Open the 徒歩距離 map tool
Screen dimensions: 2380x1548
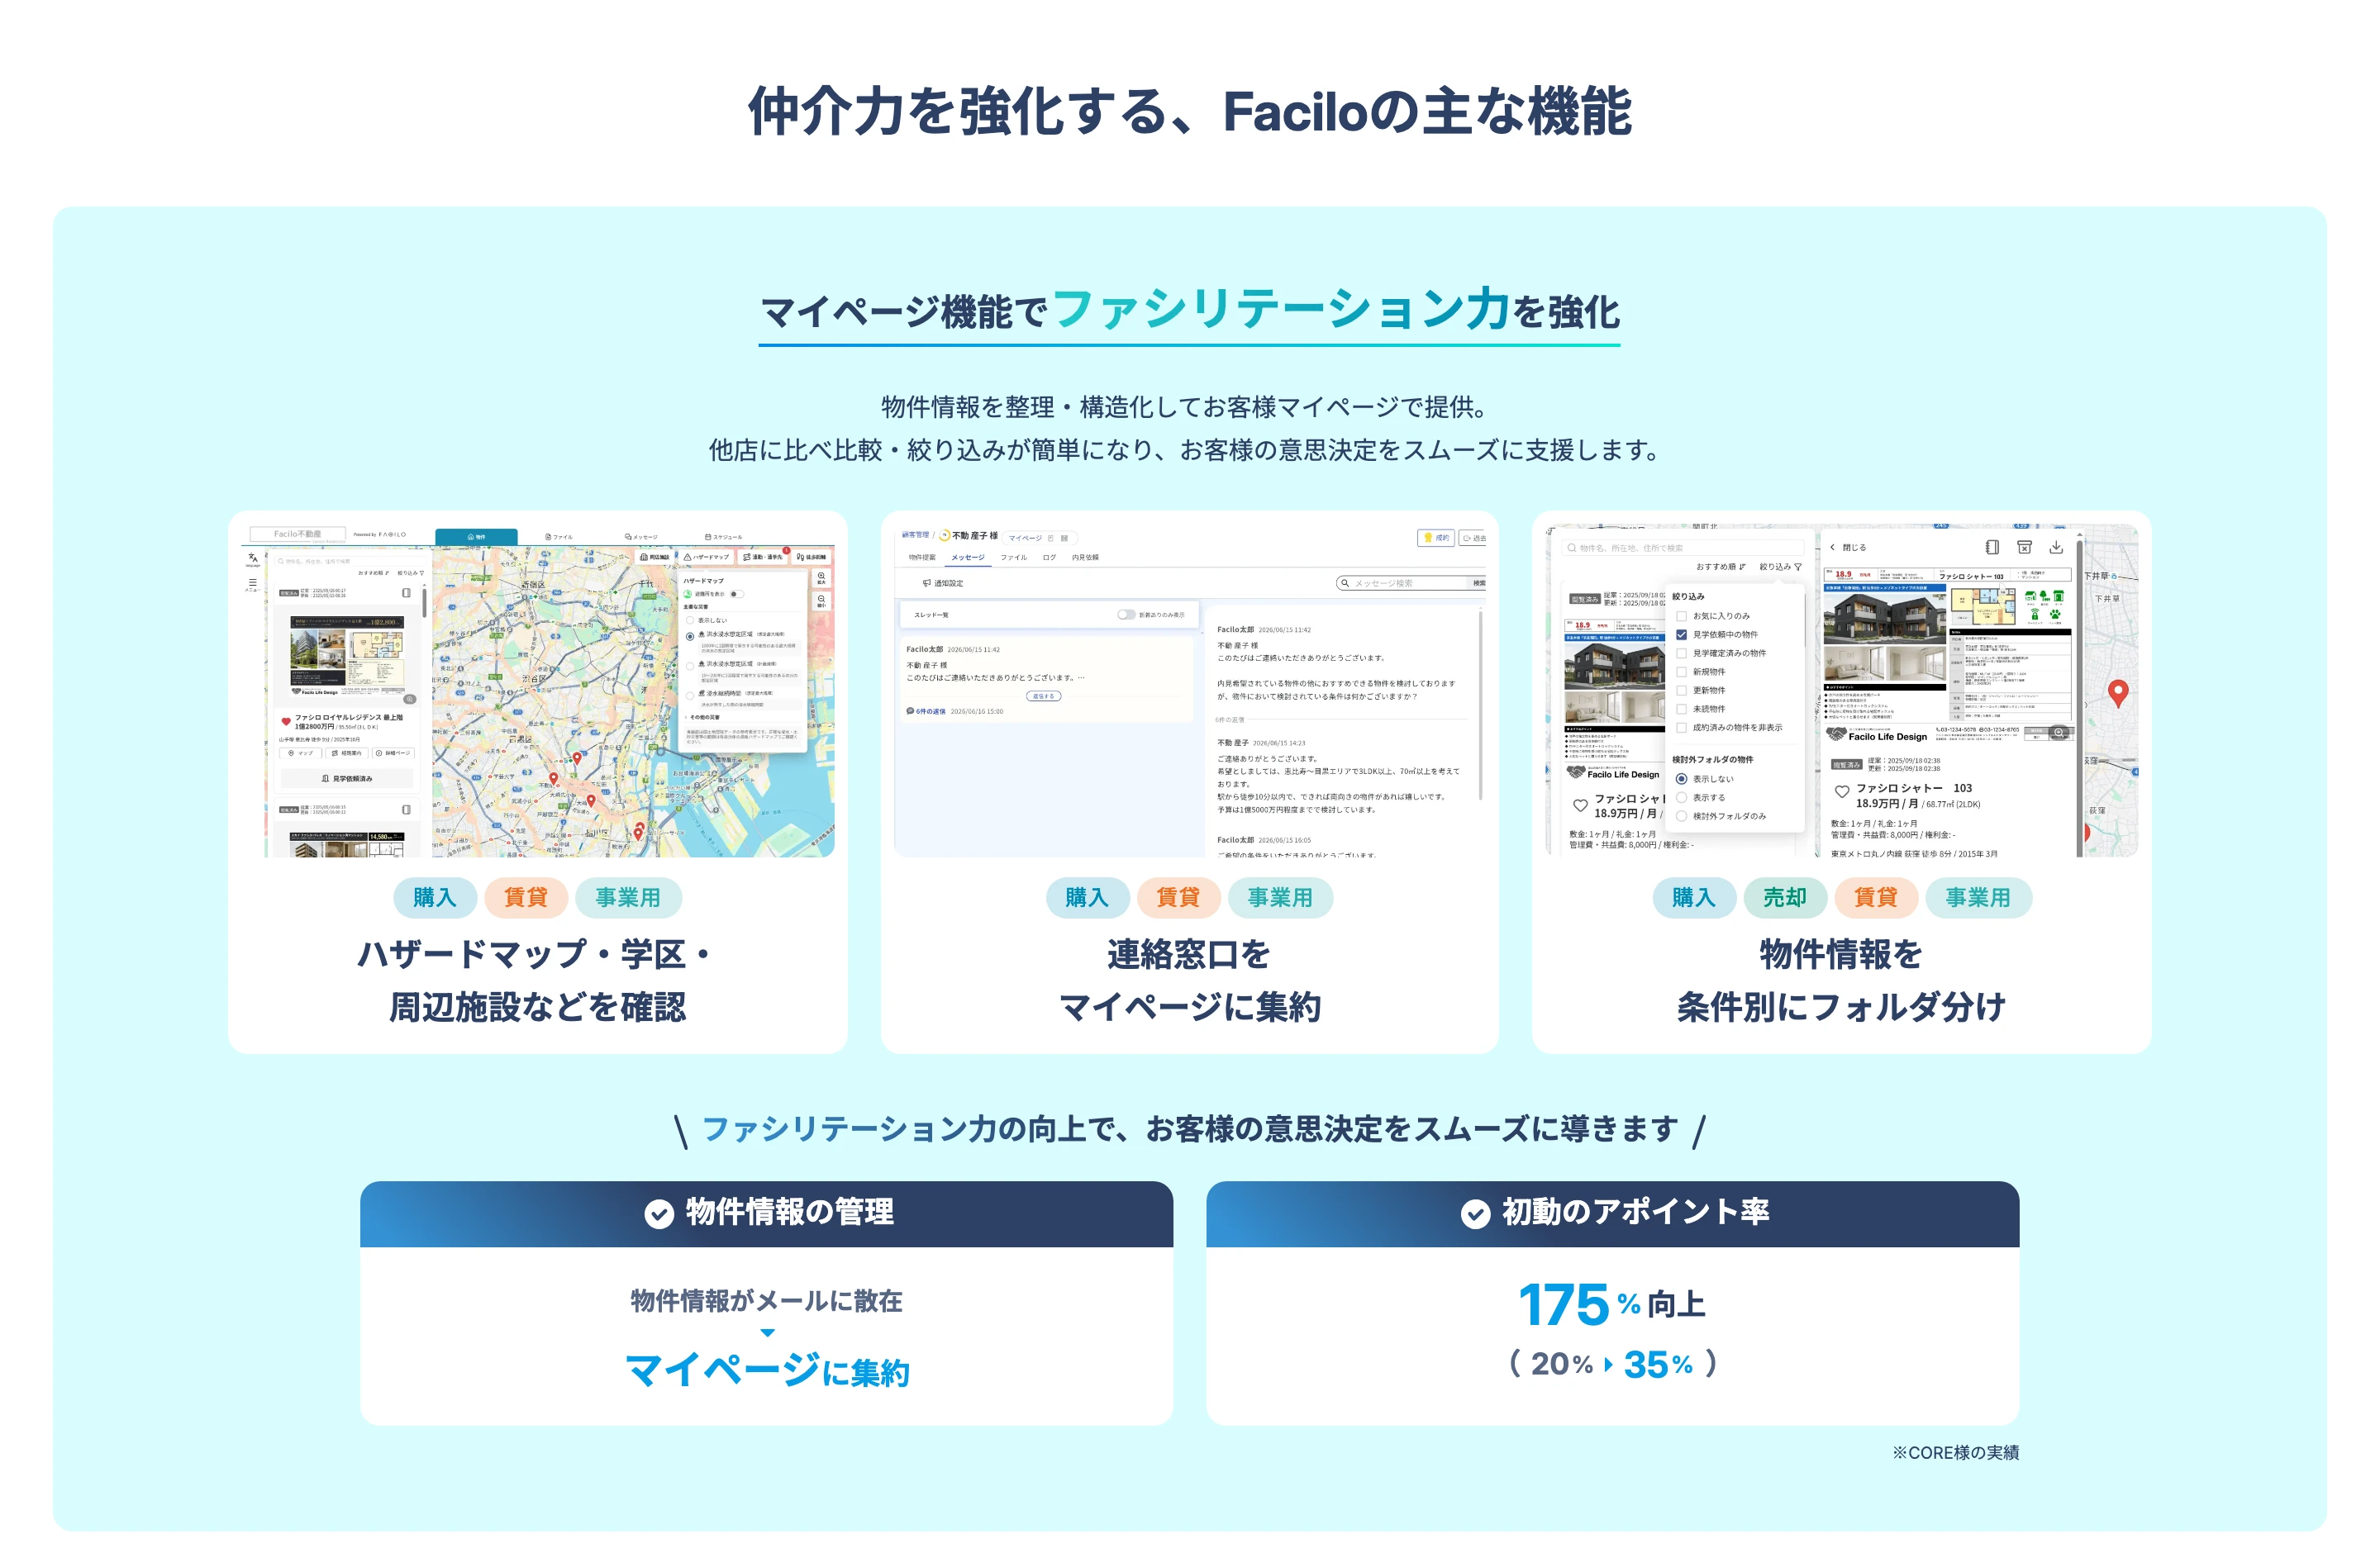[811, 557]
